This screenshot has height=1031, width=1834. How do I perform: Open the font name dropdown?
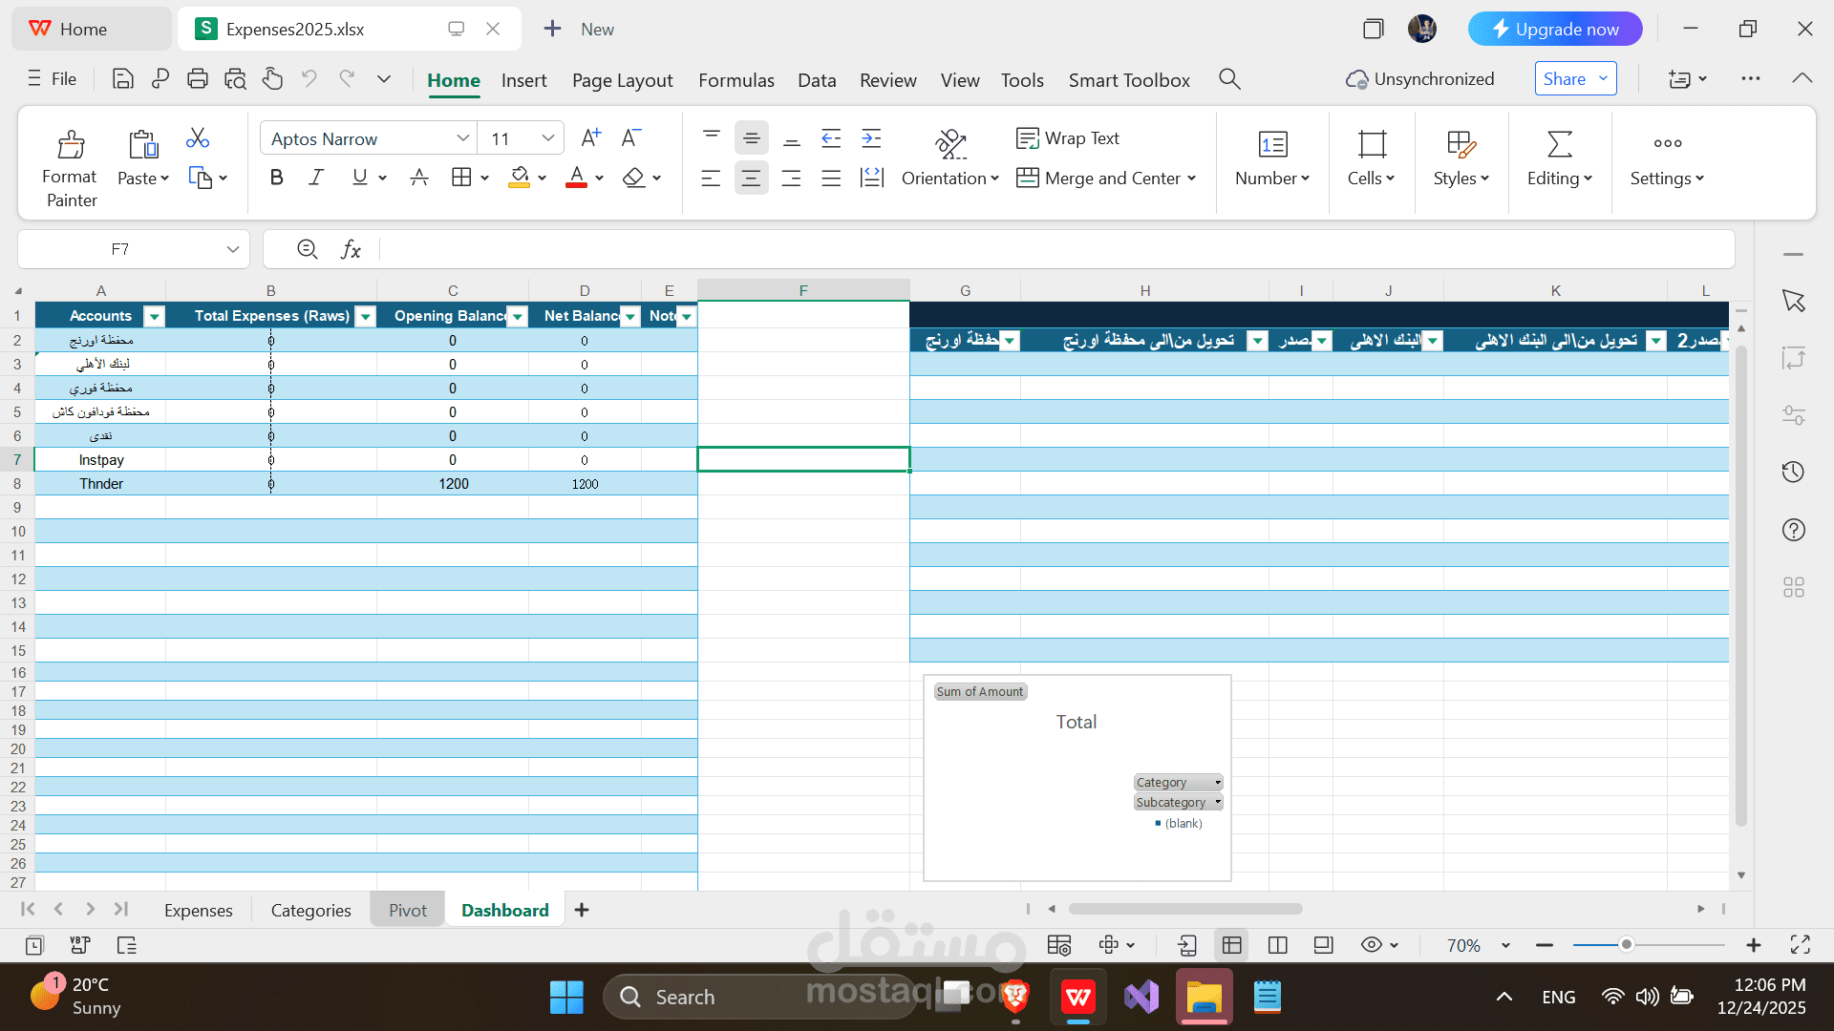464,137
